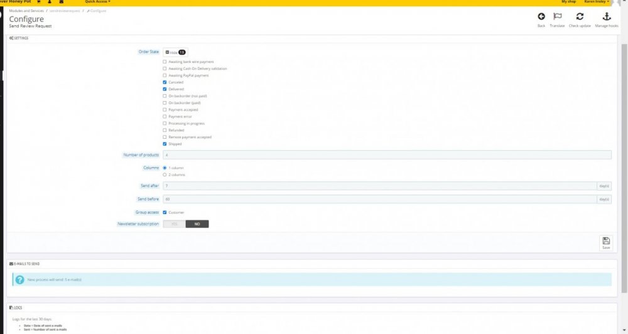Open the My shop link

[x=568, y=2]
